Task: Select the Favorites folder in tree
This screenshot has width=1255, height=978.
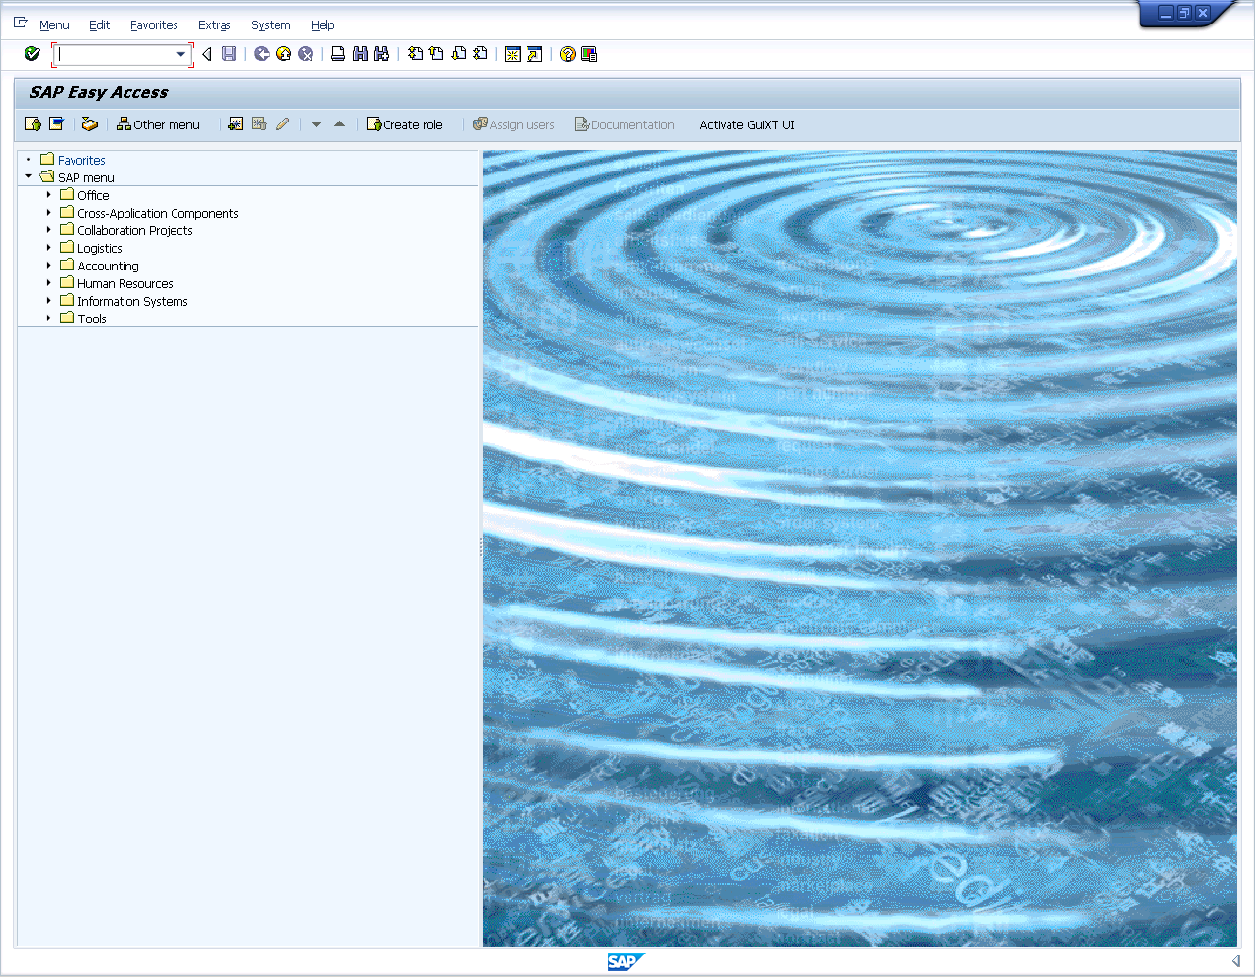Action: click(81, 160)
